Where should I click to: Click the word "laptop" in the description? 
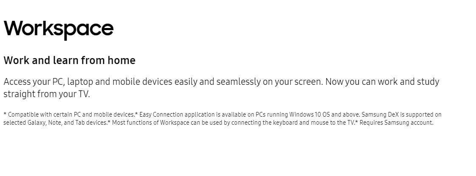pos(80,81)
